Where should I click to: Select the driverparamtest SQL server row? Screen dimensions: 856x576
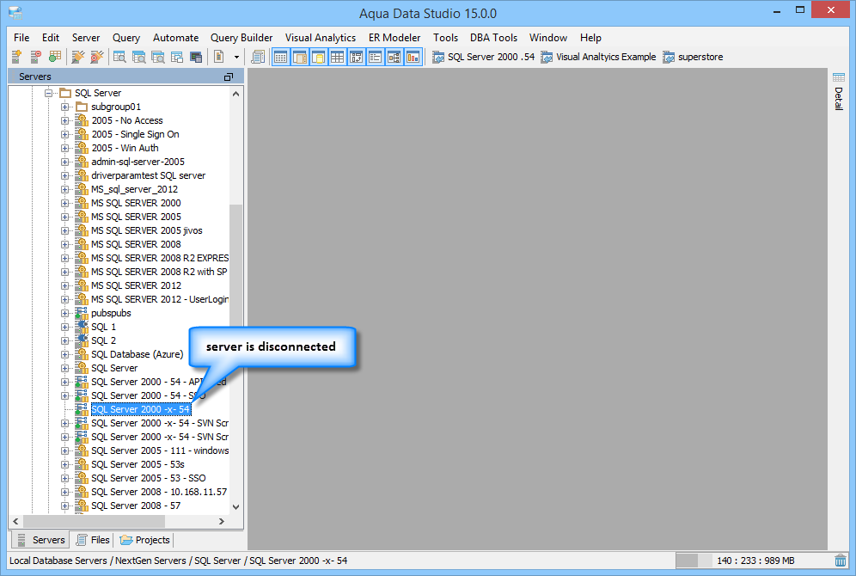click(x=148, y=175)
